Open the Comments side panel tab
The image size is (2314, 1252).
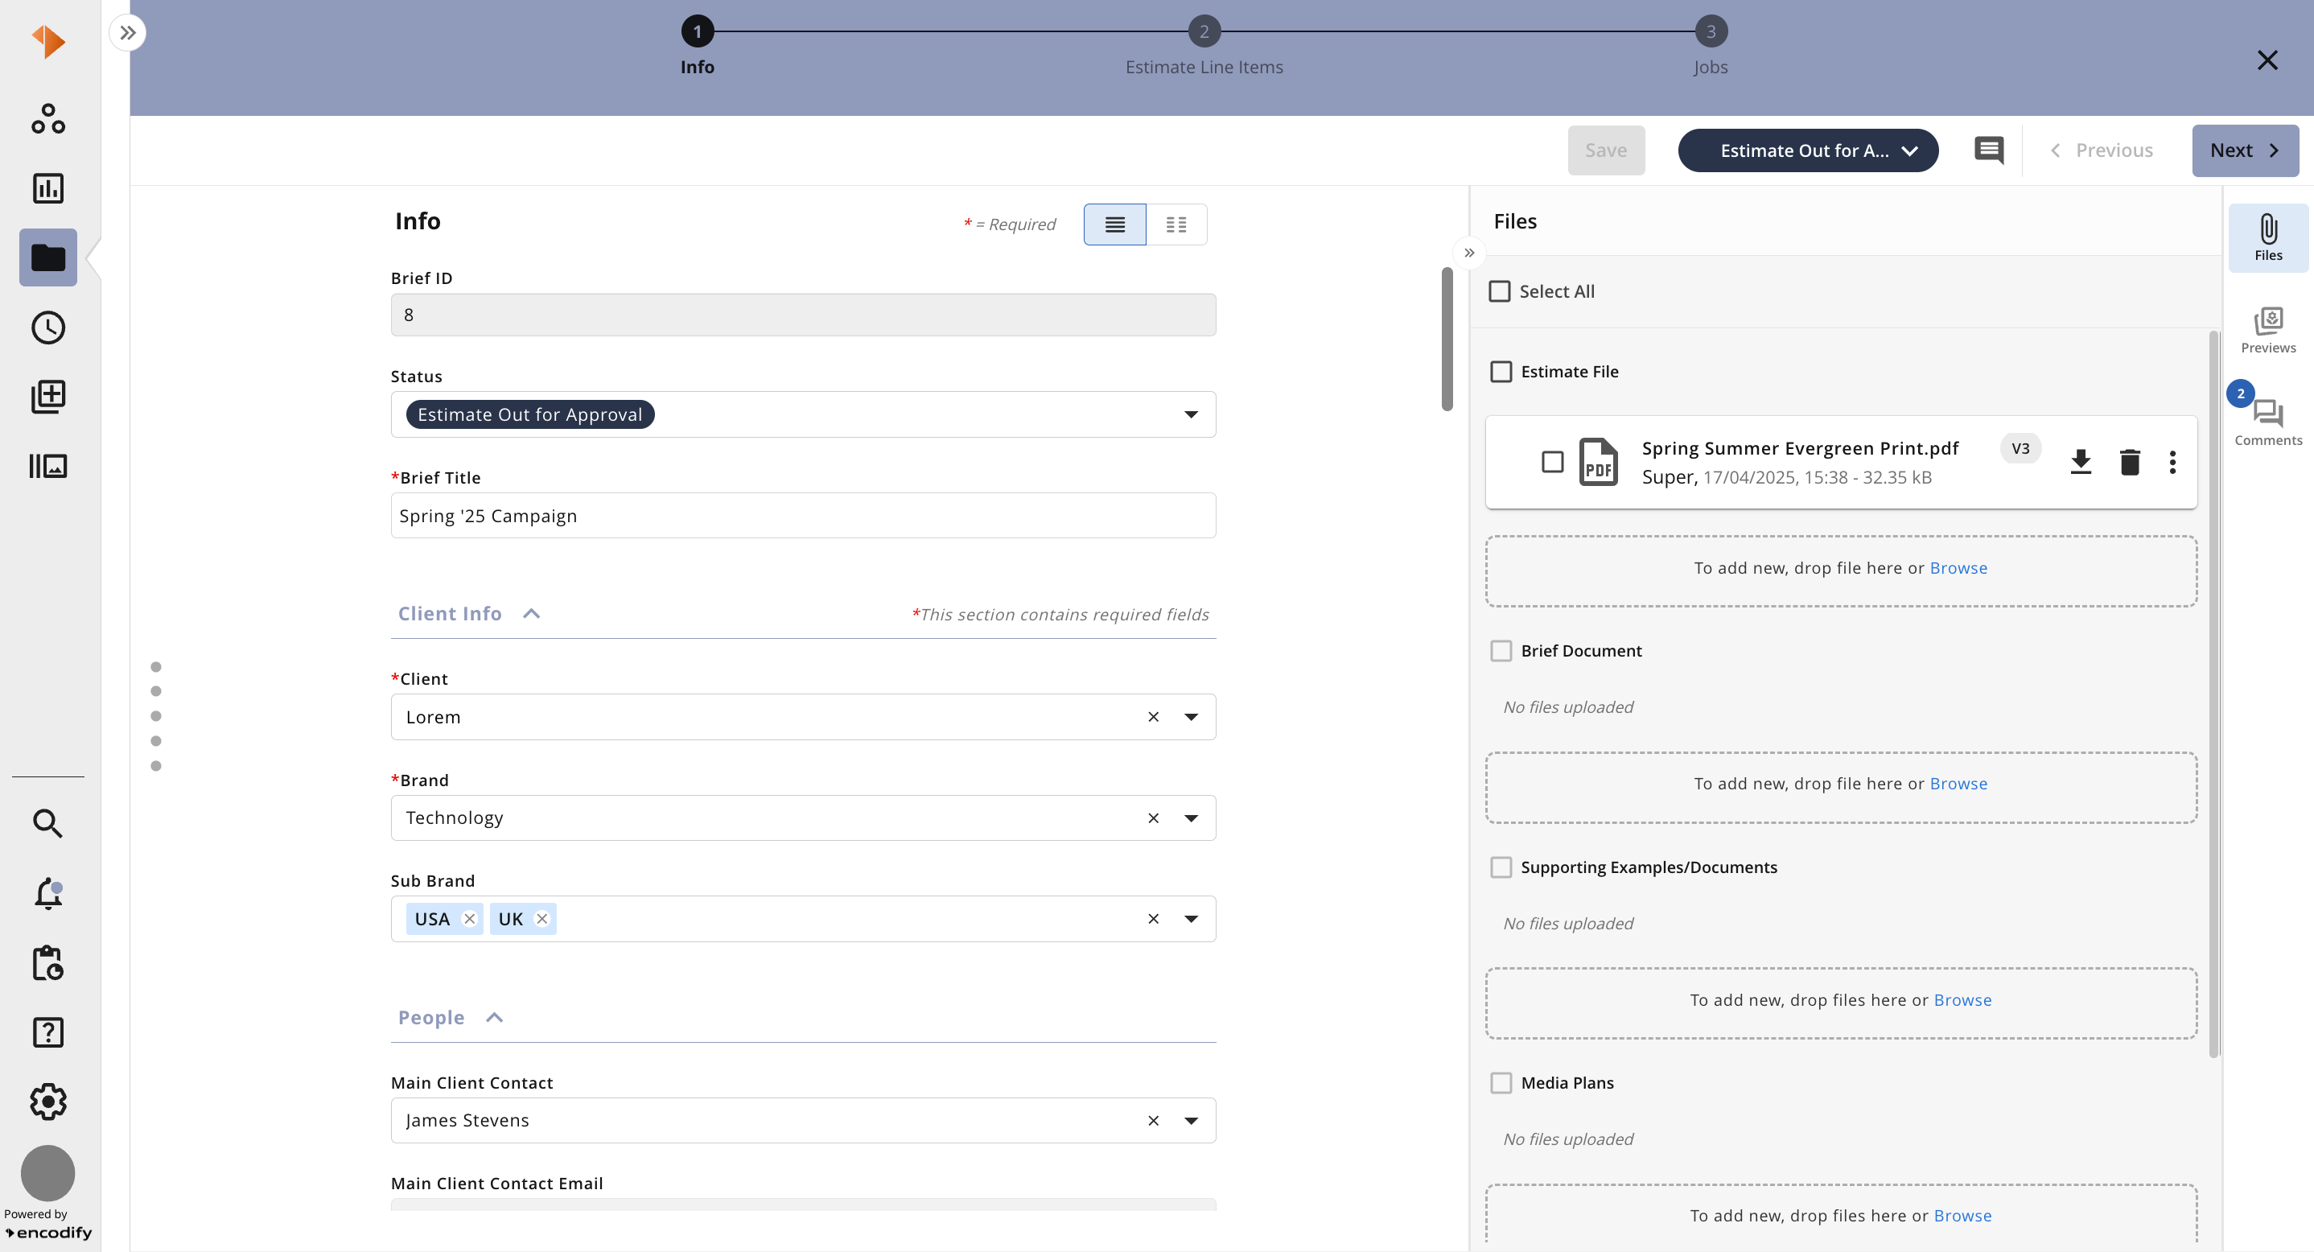tap(2268, 422)
